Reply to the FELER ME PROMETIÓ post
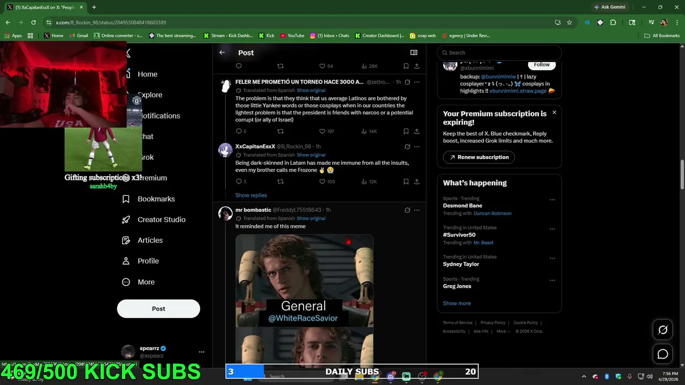 click(239, 131)
